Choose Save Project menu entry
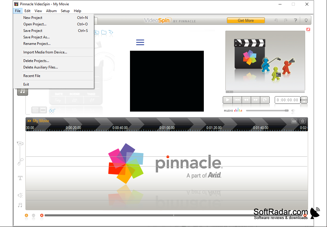 (53, 31)
